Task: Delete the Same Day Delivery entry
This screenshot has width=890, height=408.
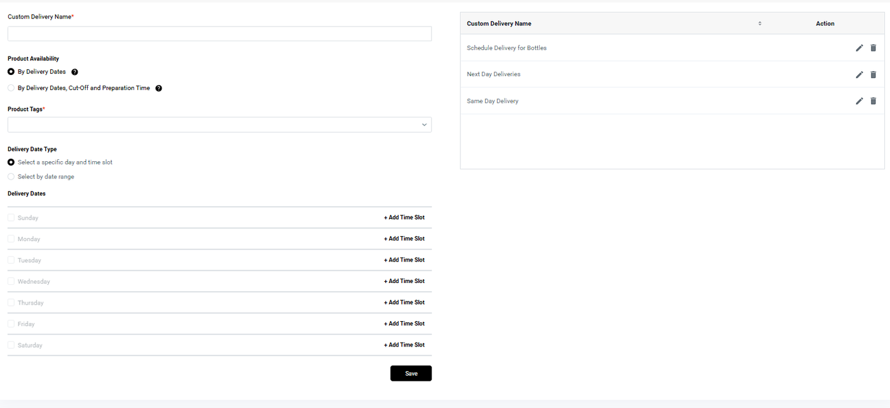Action: (x=873, y=101)
